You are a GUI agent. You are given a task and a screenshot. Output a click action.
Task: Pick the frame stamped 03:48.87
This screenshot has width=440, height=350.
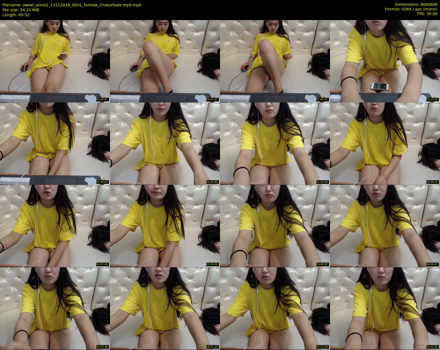[275, 226]
